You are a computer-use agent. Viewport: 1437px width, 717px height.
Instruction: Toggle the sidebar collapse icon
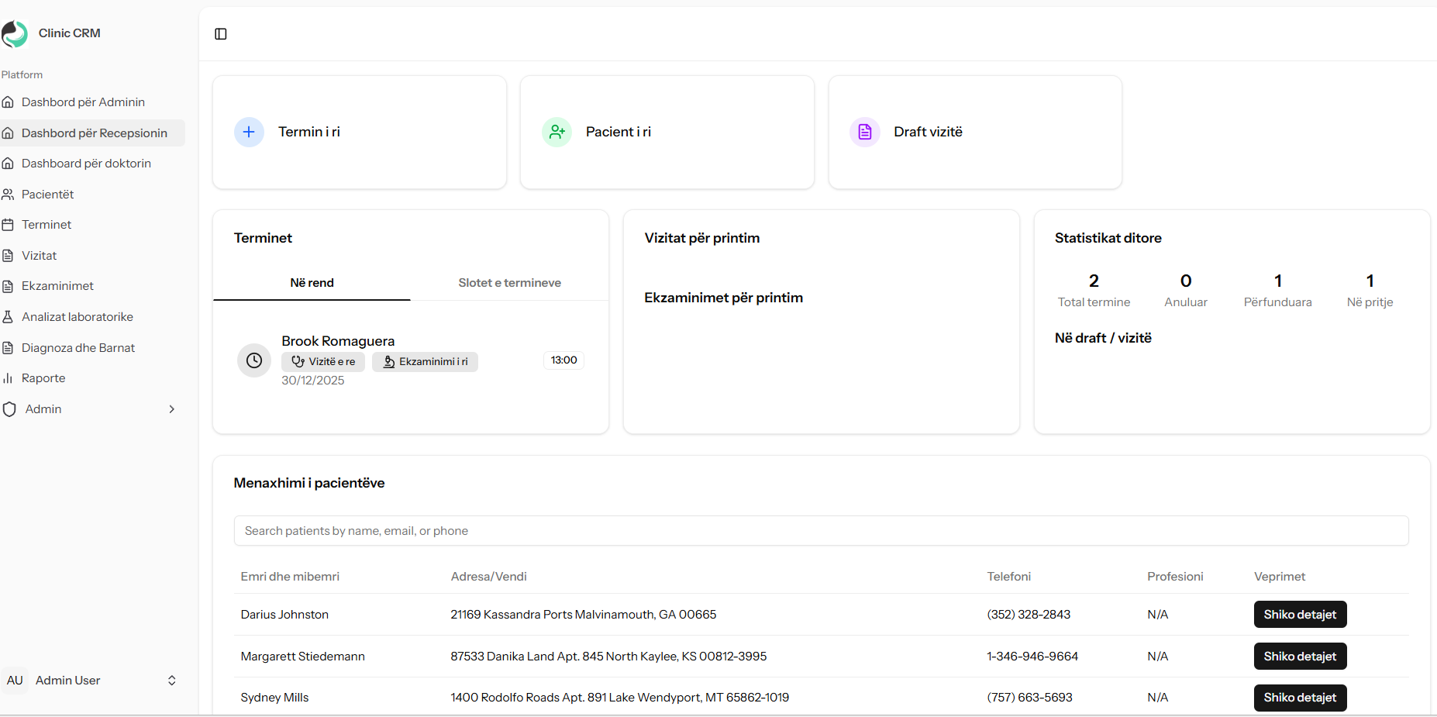coord(221,34)
